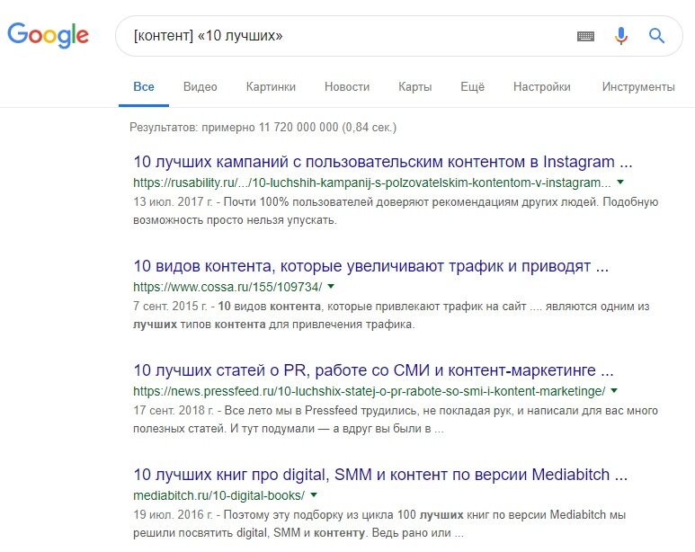Open result about Instagram user content campaigns
Image resolution: width=695 pixels, height=552 pixels.
point(382,162)
